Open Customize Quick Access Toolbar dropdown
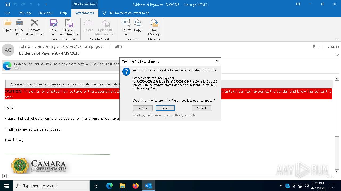The height and width of the screenshot is (191, 341). (x=46, y=5)
